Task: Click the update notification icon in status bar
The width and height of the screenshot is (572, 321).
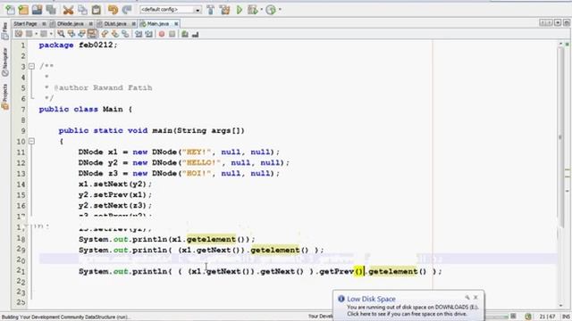Action: coord(528,317)
